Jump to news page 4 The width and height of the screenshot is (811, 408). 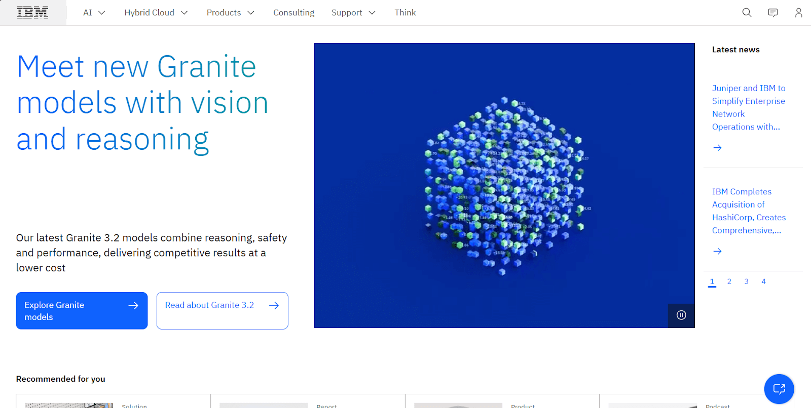pyautogui.click(x=763, y=281)
